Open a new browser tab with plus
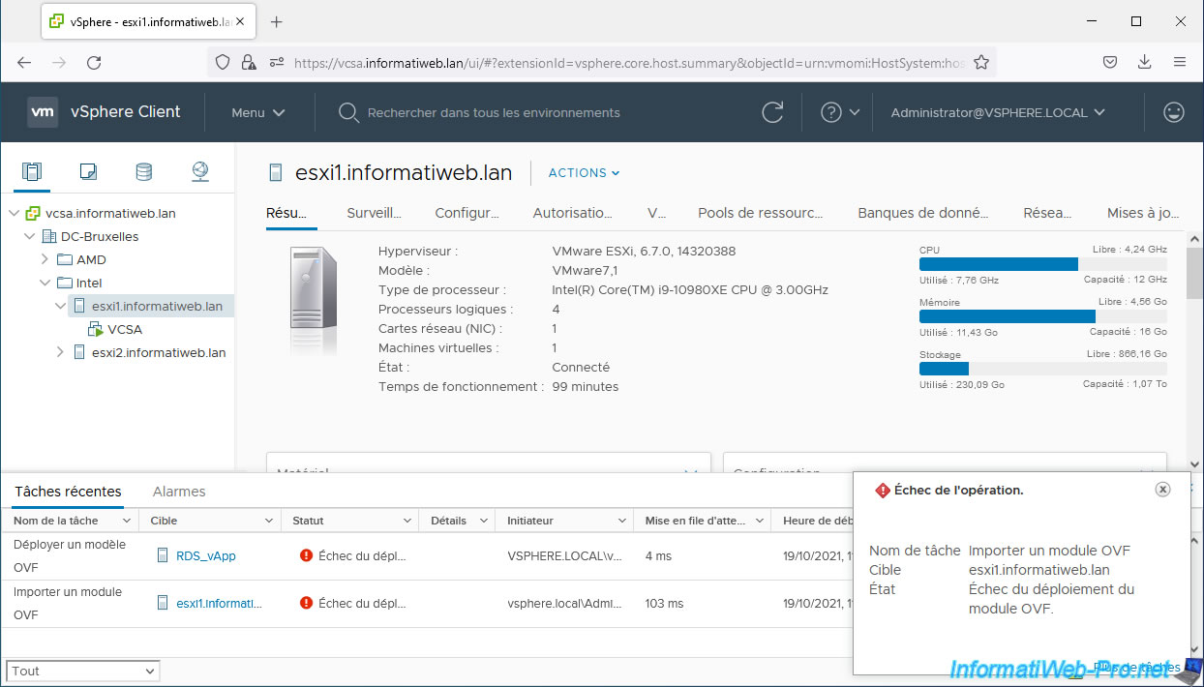This screenshot has height=687, width=1204. (x=276, y=21)
